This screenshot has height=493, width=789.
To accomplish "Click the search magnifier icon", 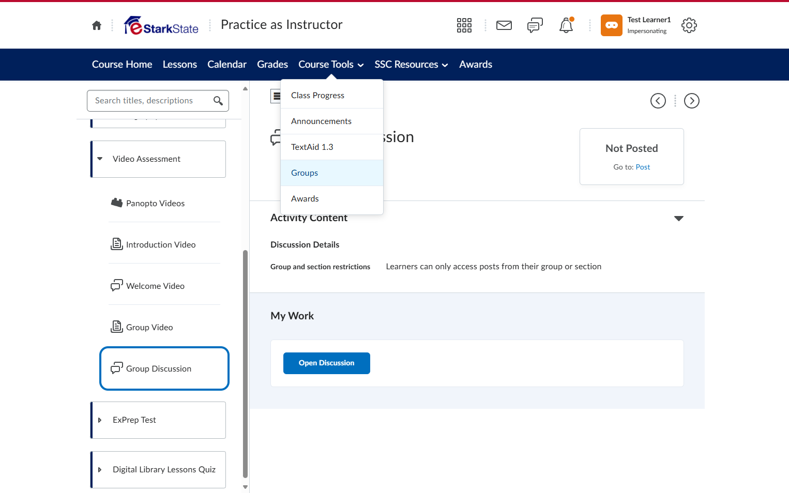I will pos(218,101).
